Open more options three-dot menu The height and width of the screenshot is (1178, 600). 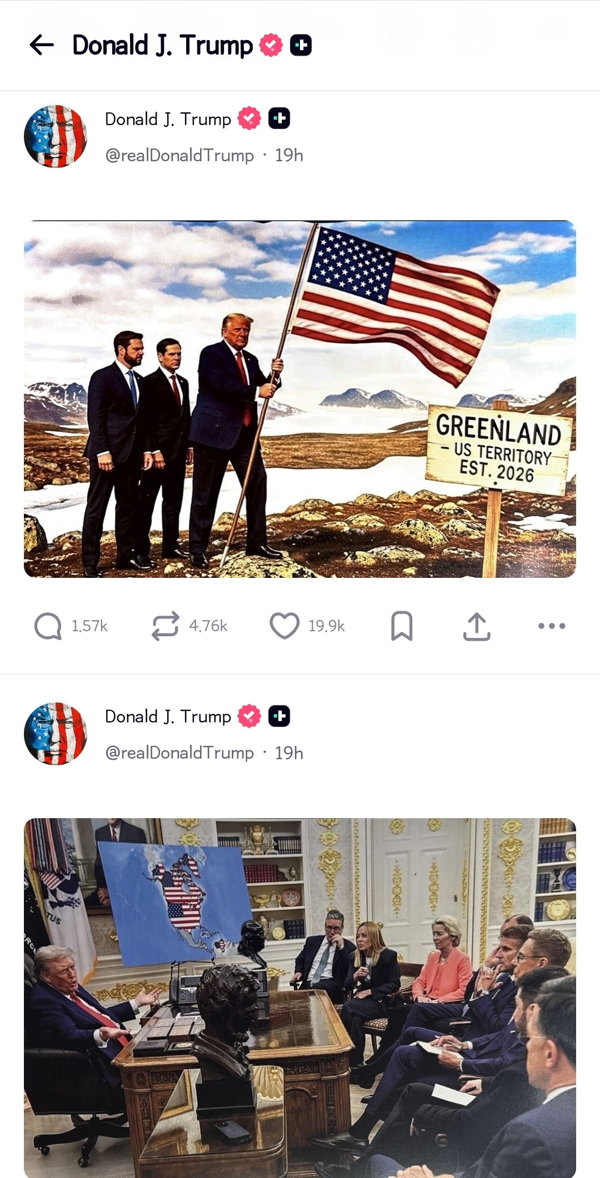tap(552, 626)
